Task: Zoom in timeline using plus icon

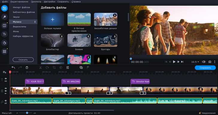Action: point(35,113)
